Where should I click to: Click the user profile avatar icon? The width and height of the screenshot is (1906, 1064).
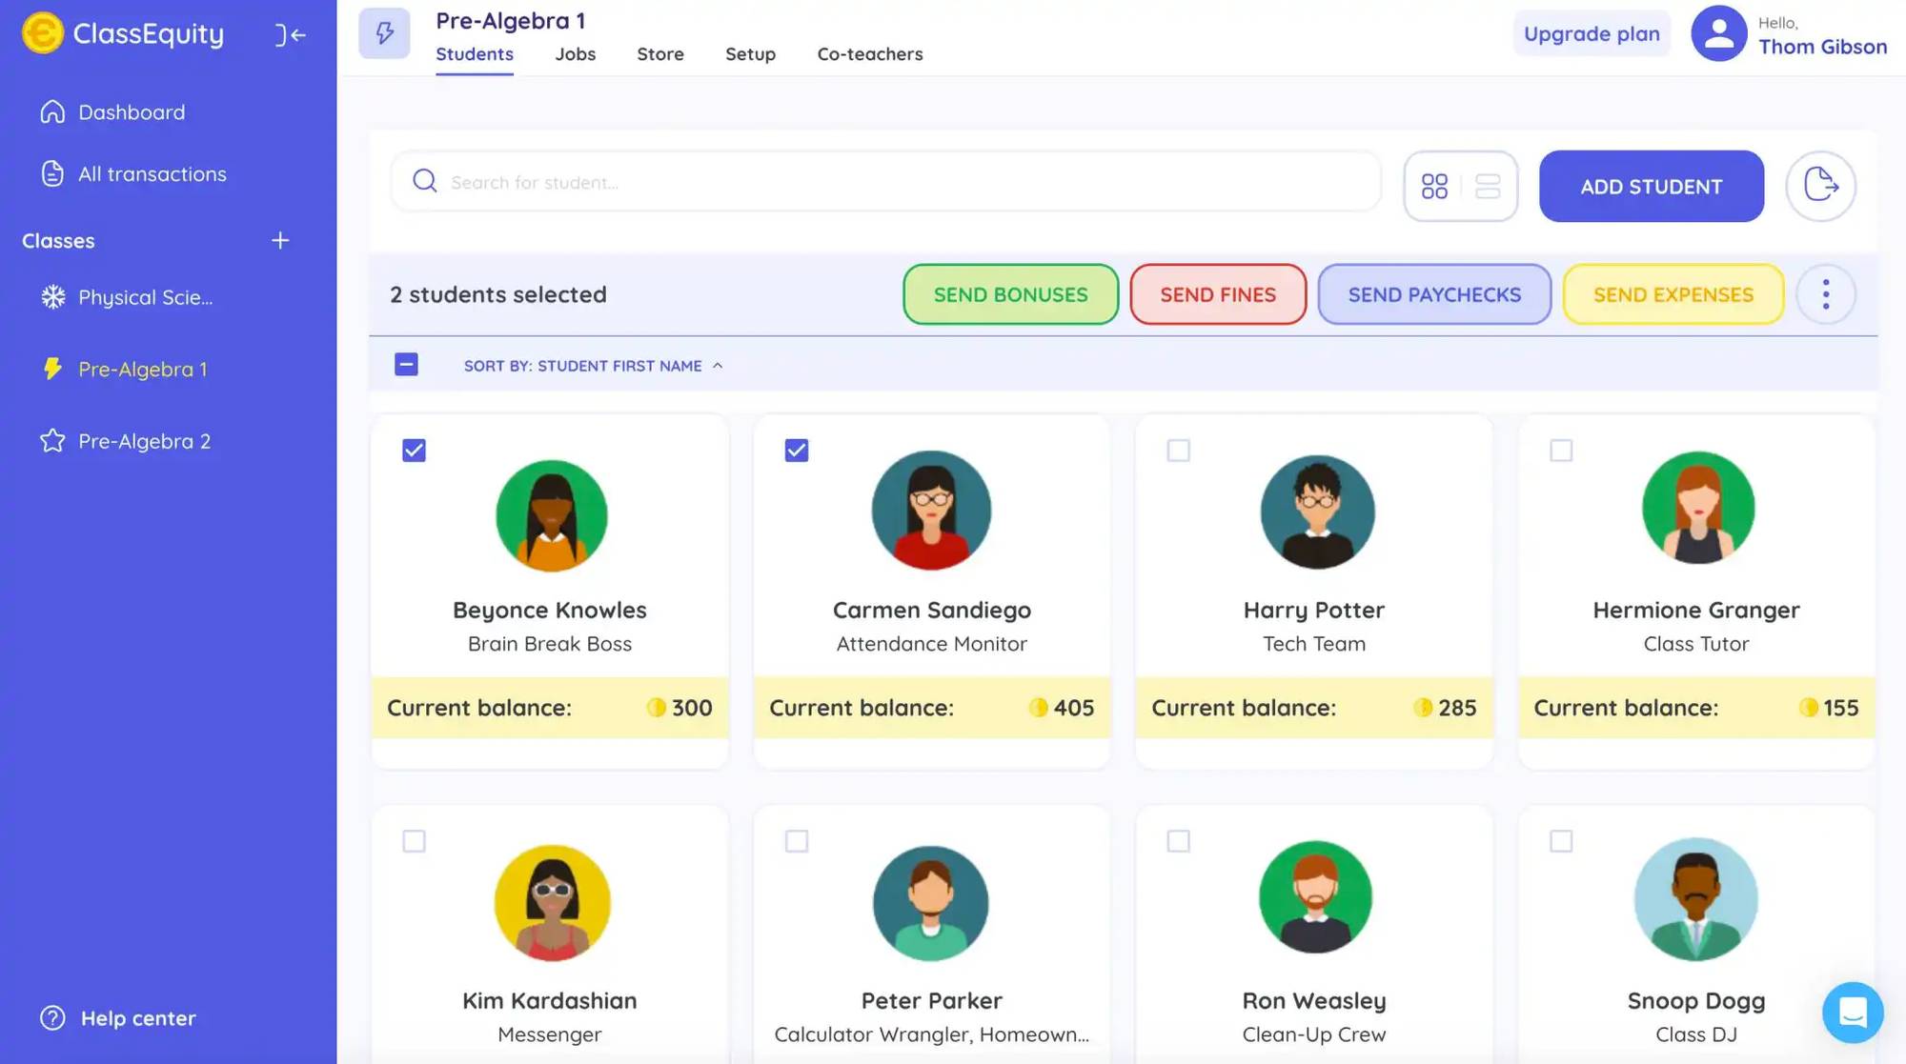click(x=1718, y=33)
